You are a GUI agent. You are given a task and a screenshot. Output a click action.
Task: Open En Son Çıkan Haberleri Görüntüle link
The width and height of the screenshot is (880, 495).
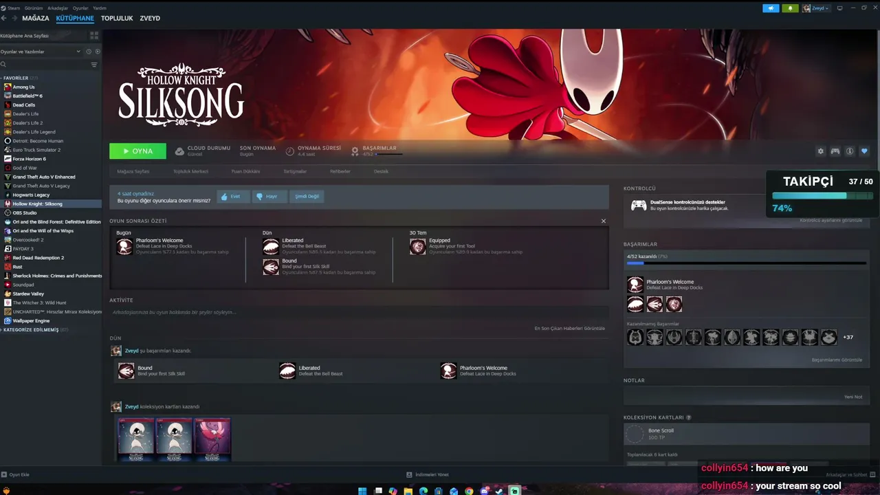pos(570,329)
